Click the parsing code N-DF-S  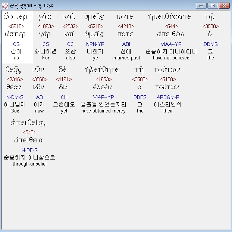pyautogui.click(x=29, y=150)
